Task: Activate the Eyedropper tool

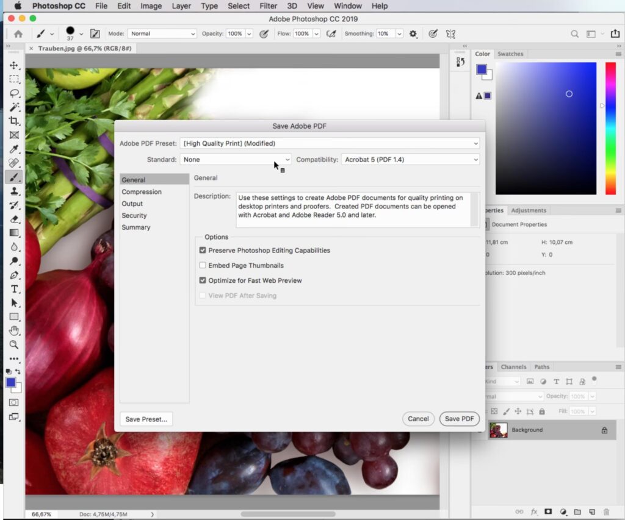Action: pyautogui.click(x=14, y=149)
